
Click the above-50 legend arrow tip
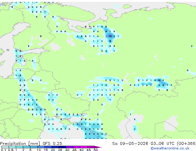pyautogui.click(x=98, y=147)
